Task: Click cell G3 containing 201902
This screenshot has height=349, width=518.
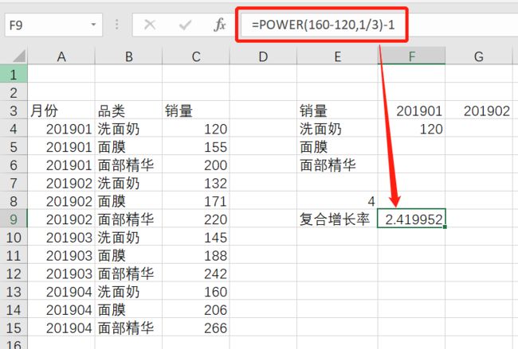Action: point(479,110)
